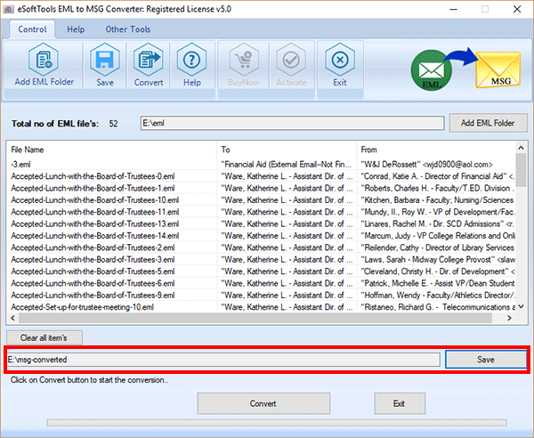Click the list's scroll down arrow
Viewport: 534px width, 438px height.
[521, 306]
